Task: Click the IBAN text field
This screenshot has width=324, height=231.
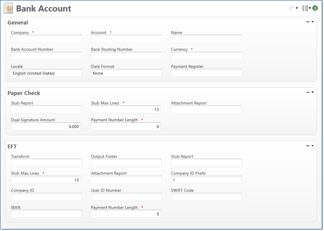Action: point(46,214)
